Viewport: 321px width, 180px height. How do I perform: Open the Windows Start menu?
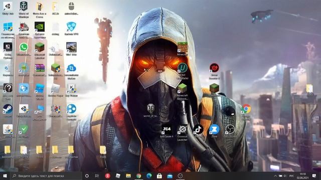click(5, 175)
